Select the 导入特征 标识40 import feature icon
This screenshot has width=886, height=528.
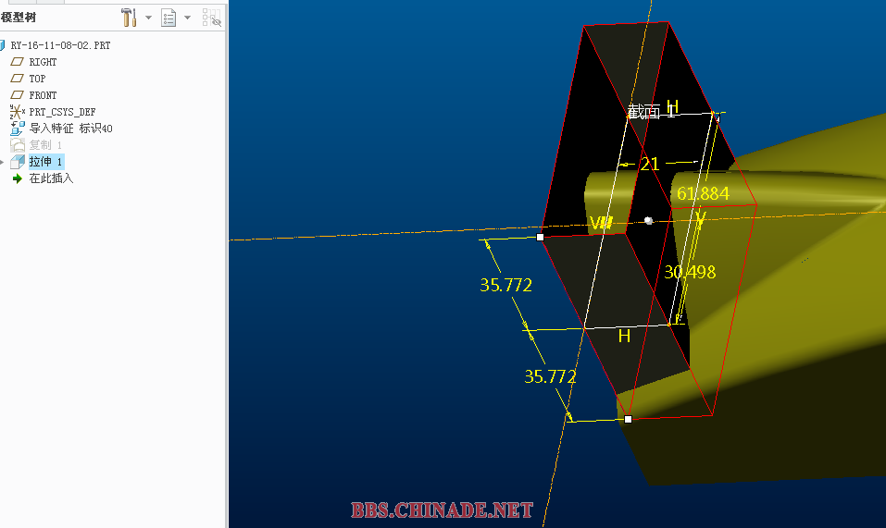click(x=18, y=128)
